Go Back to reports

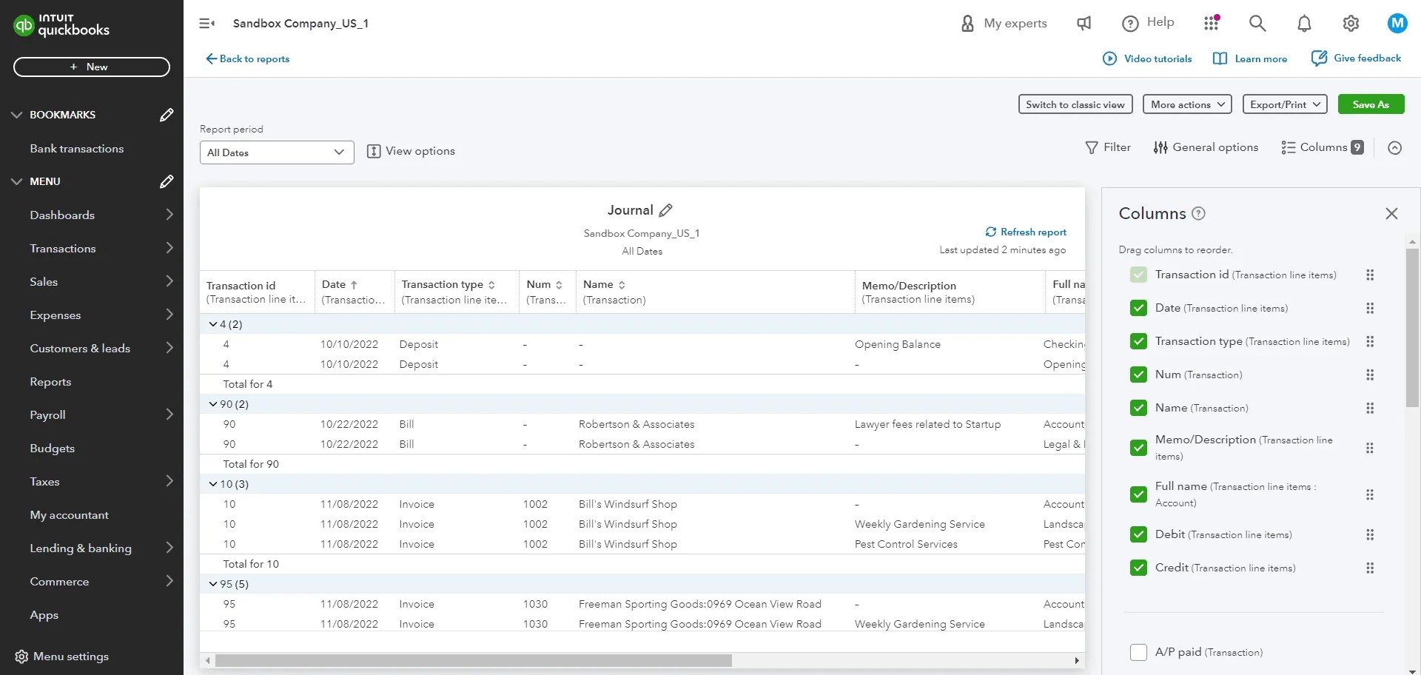pyautogui.click(x=247, y=58)
